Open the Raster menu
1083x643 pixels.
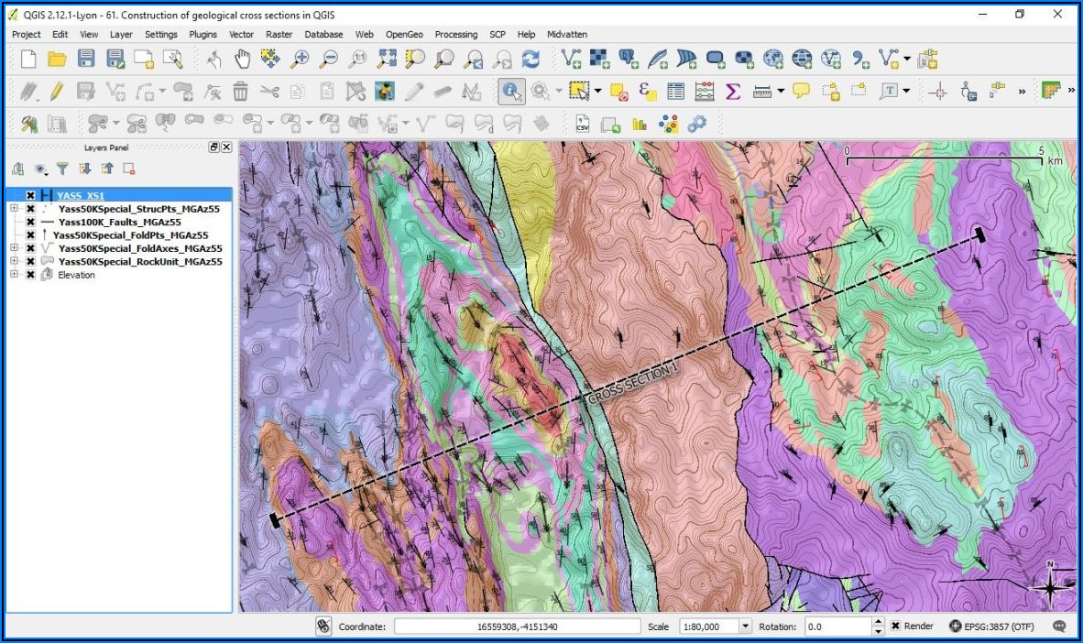pos(279,34)
